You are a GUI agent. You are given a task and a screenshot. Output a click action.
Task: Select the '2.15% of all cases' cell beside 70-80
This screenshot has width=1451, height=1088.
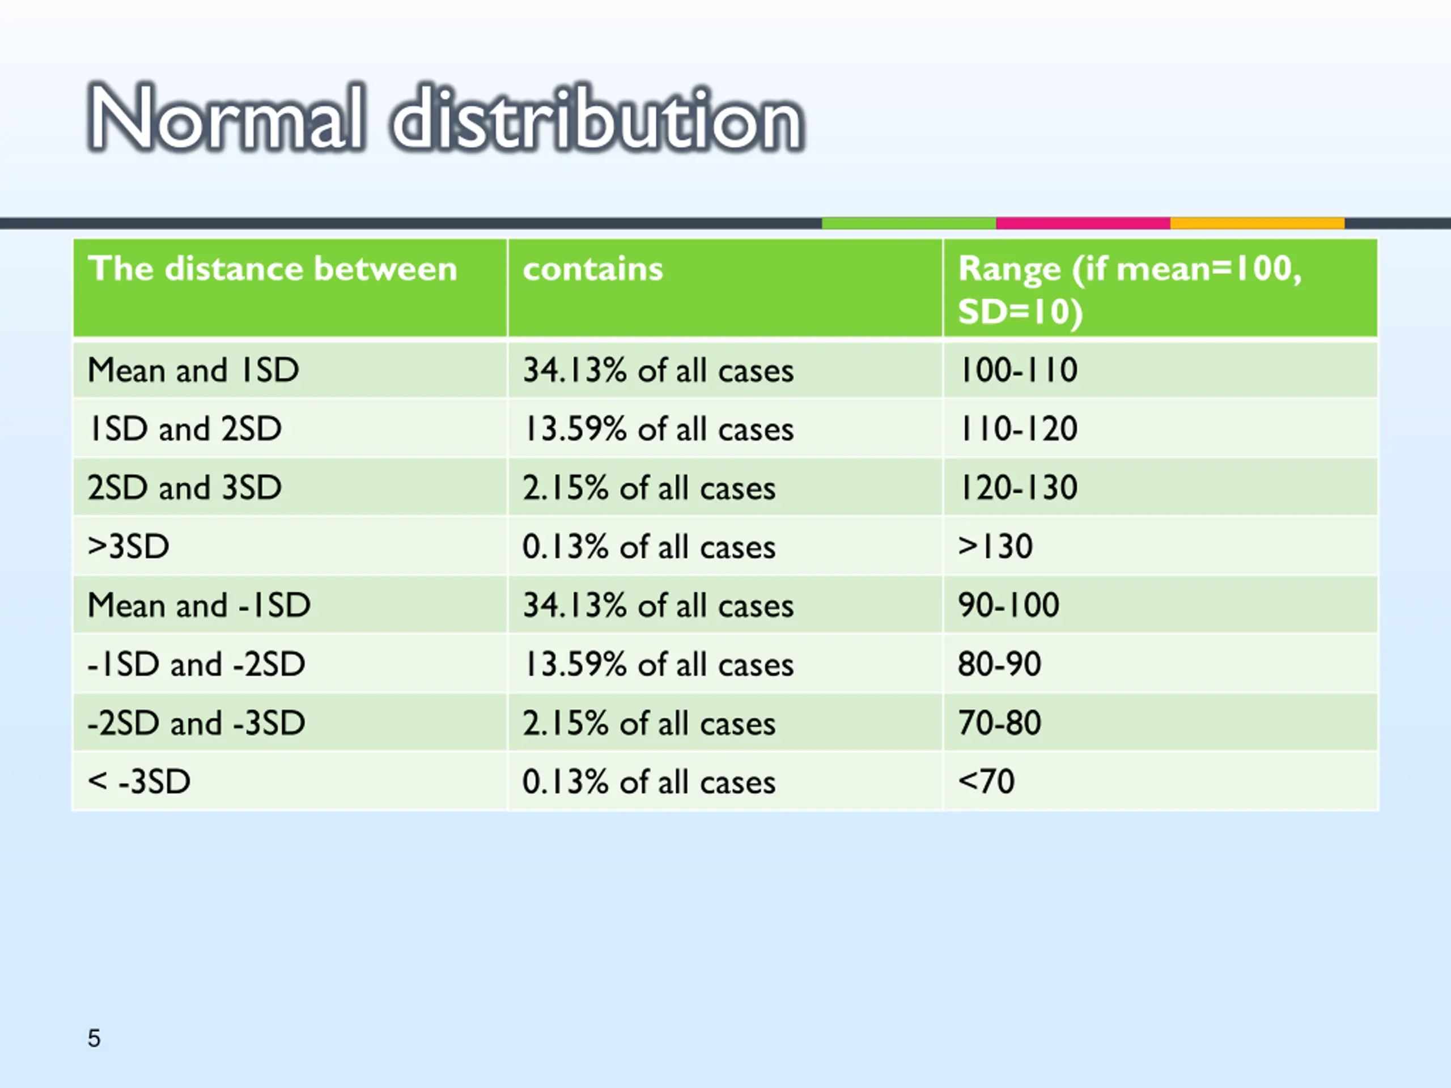[725, 722]
